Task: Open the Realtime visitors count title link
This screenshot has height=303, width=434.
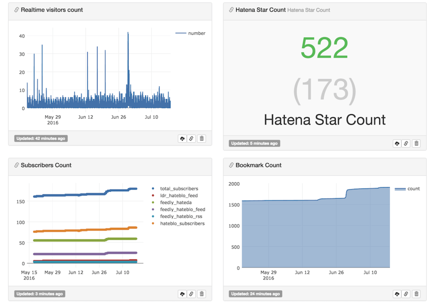Action: click(x=52, y=10)
